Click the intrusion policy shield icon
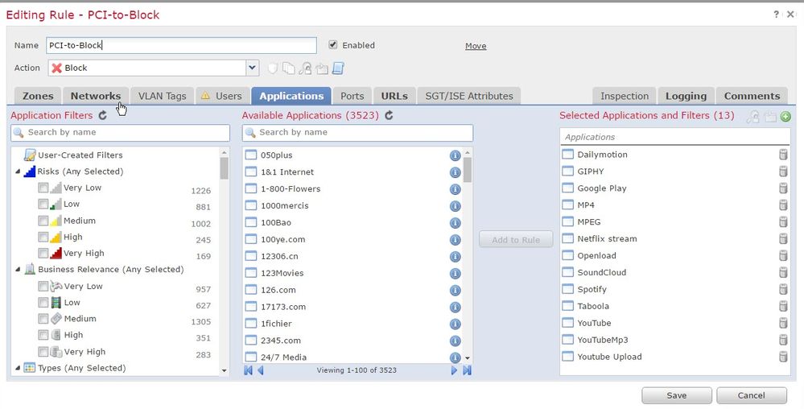 [273, 68]
